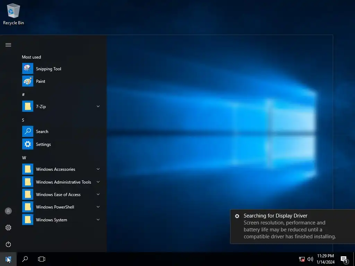The height and width of the screenshot is (266, 355).
Task: Open taskbar search magnifier
Action: tap(25, 259)
